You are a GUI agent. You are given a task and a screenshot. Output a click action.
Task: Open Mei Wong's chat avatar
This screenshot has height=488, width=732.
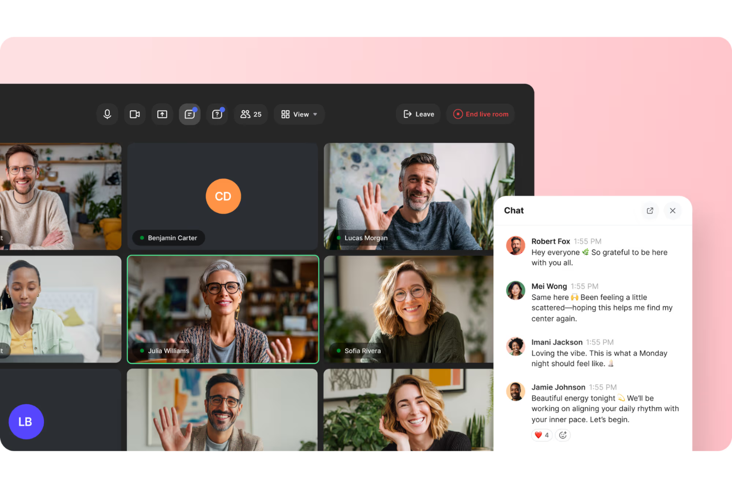pyautogui.click(x=515, y=291)
